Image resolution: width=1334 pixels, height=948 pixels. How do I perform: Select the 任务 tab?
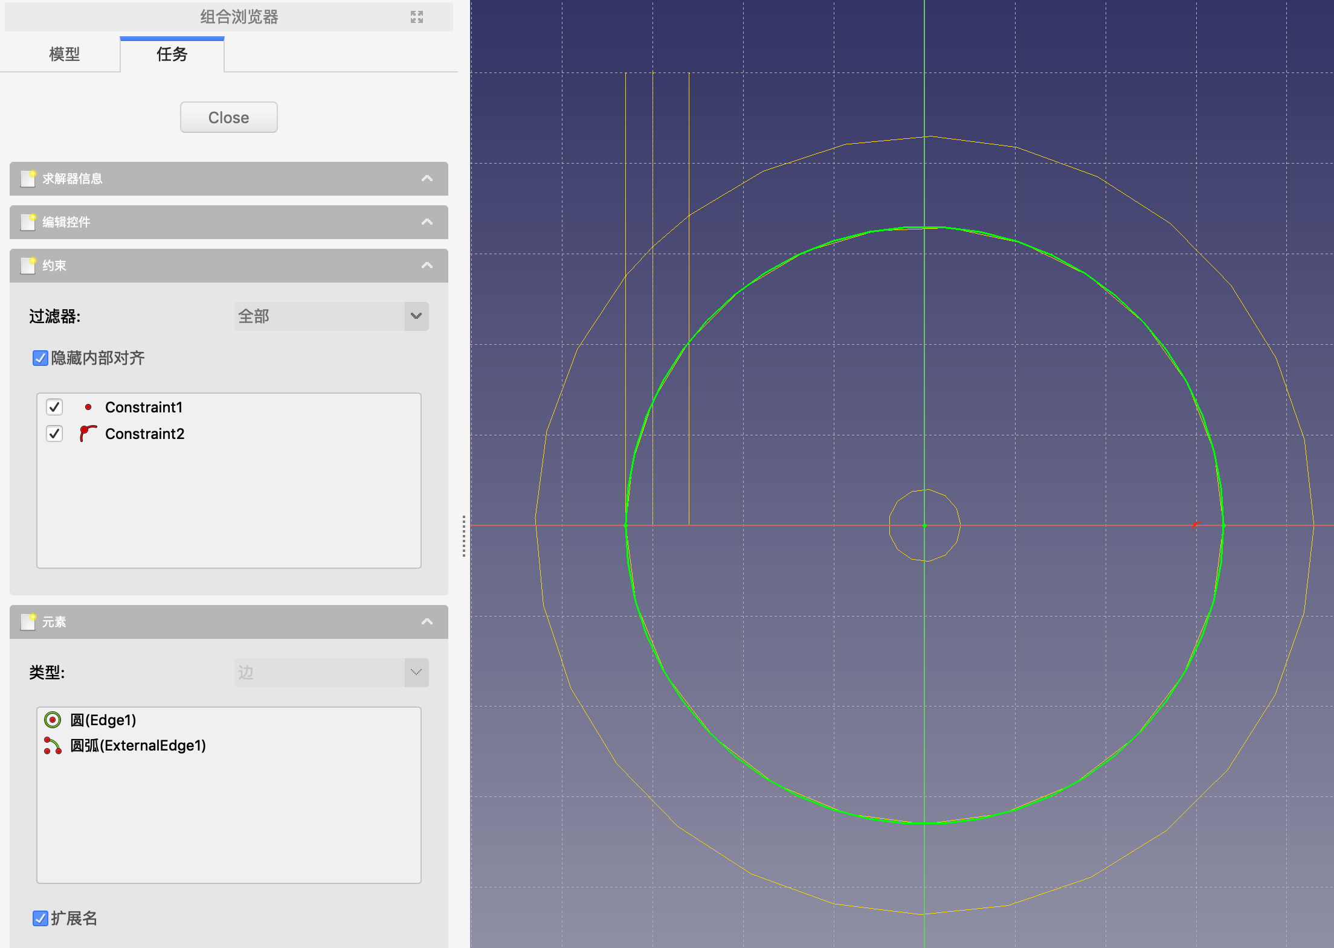tap(172, 54)
